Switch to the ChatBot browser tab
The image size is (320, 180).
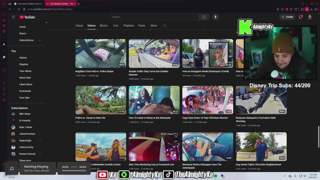coord(28,4)
